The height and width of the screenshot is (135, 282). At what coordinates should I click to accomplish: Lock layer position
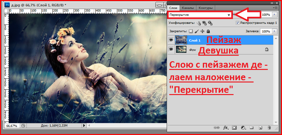202,31
